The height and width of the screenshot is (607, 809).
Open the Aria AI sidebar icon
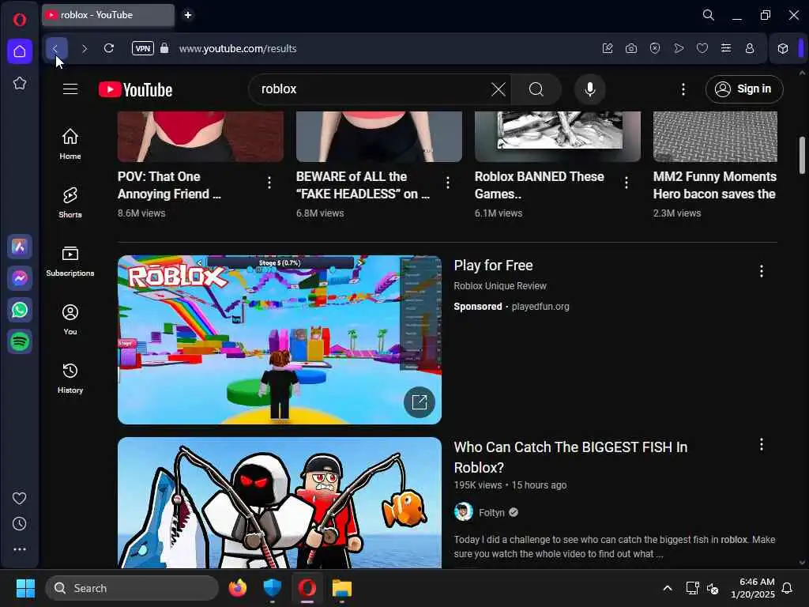pos(20,247)
